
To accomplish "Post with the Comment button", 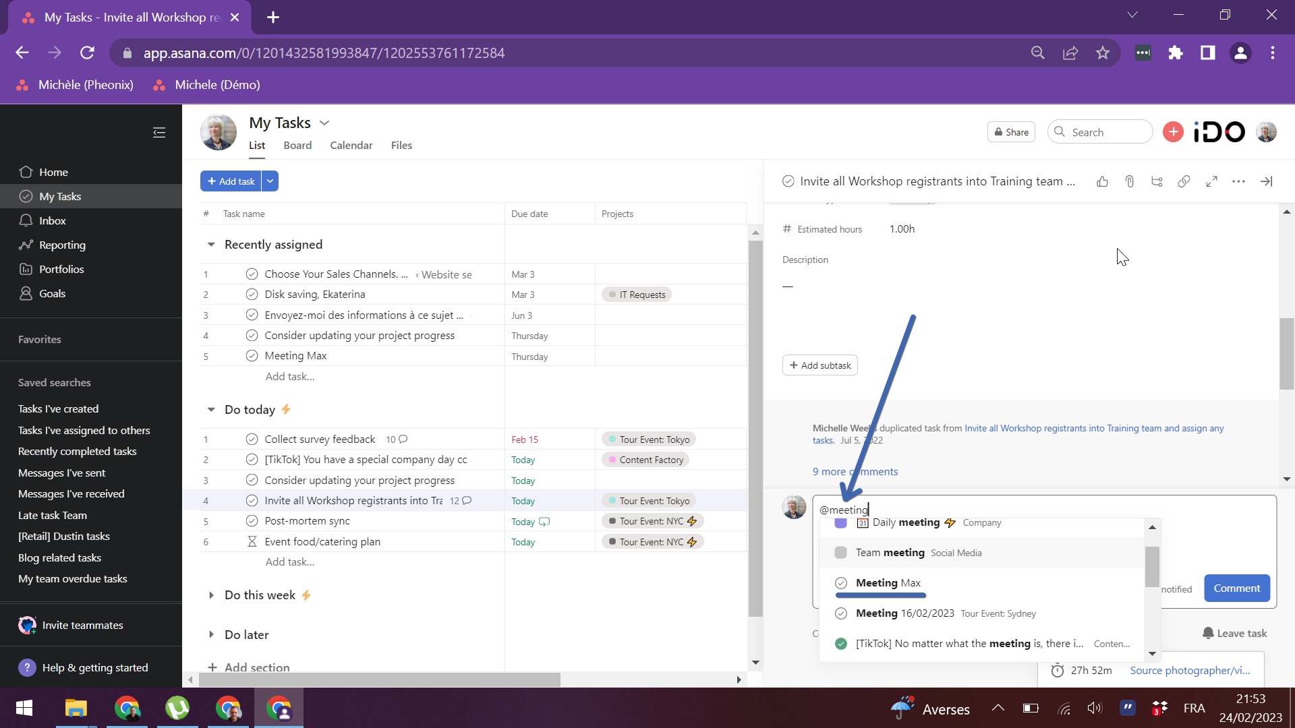I will pos(1236,588).
